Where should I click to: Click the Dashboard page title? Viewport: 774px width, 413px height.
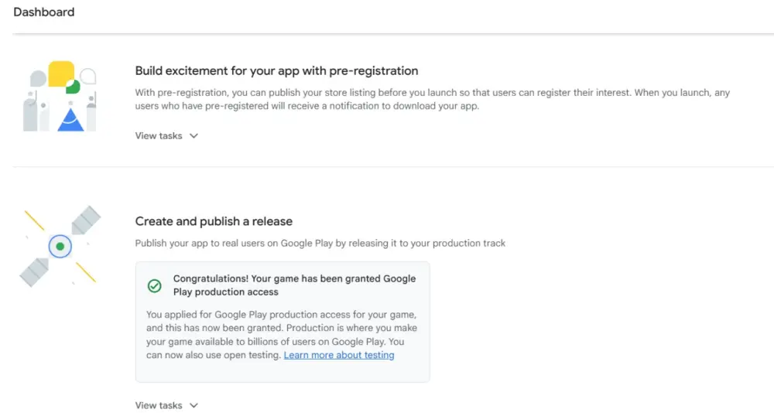(44, 12)
